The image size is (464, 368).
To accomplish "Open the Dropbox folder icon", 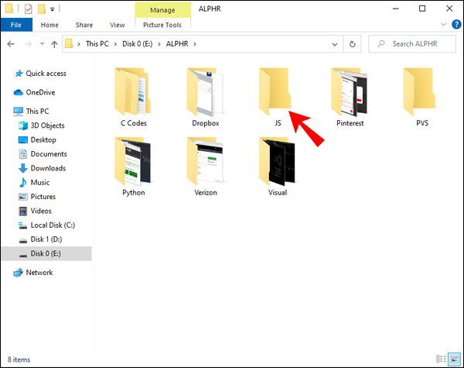I will pos(205,92).
